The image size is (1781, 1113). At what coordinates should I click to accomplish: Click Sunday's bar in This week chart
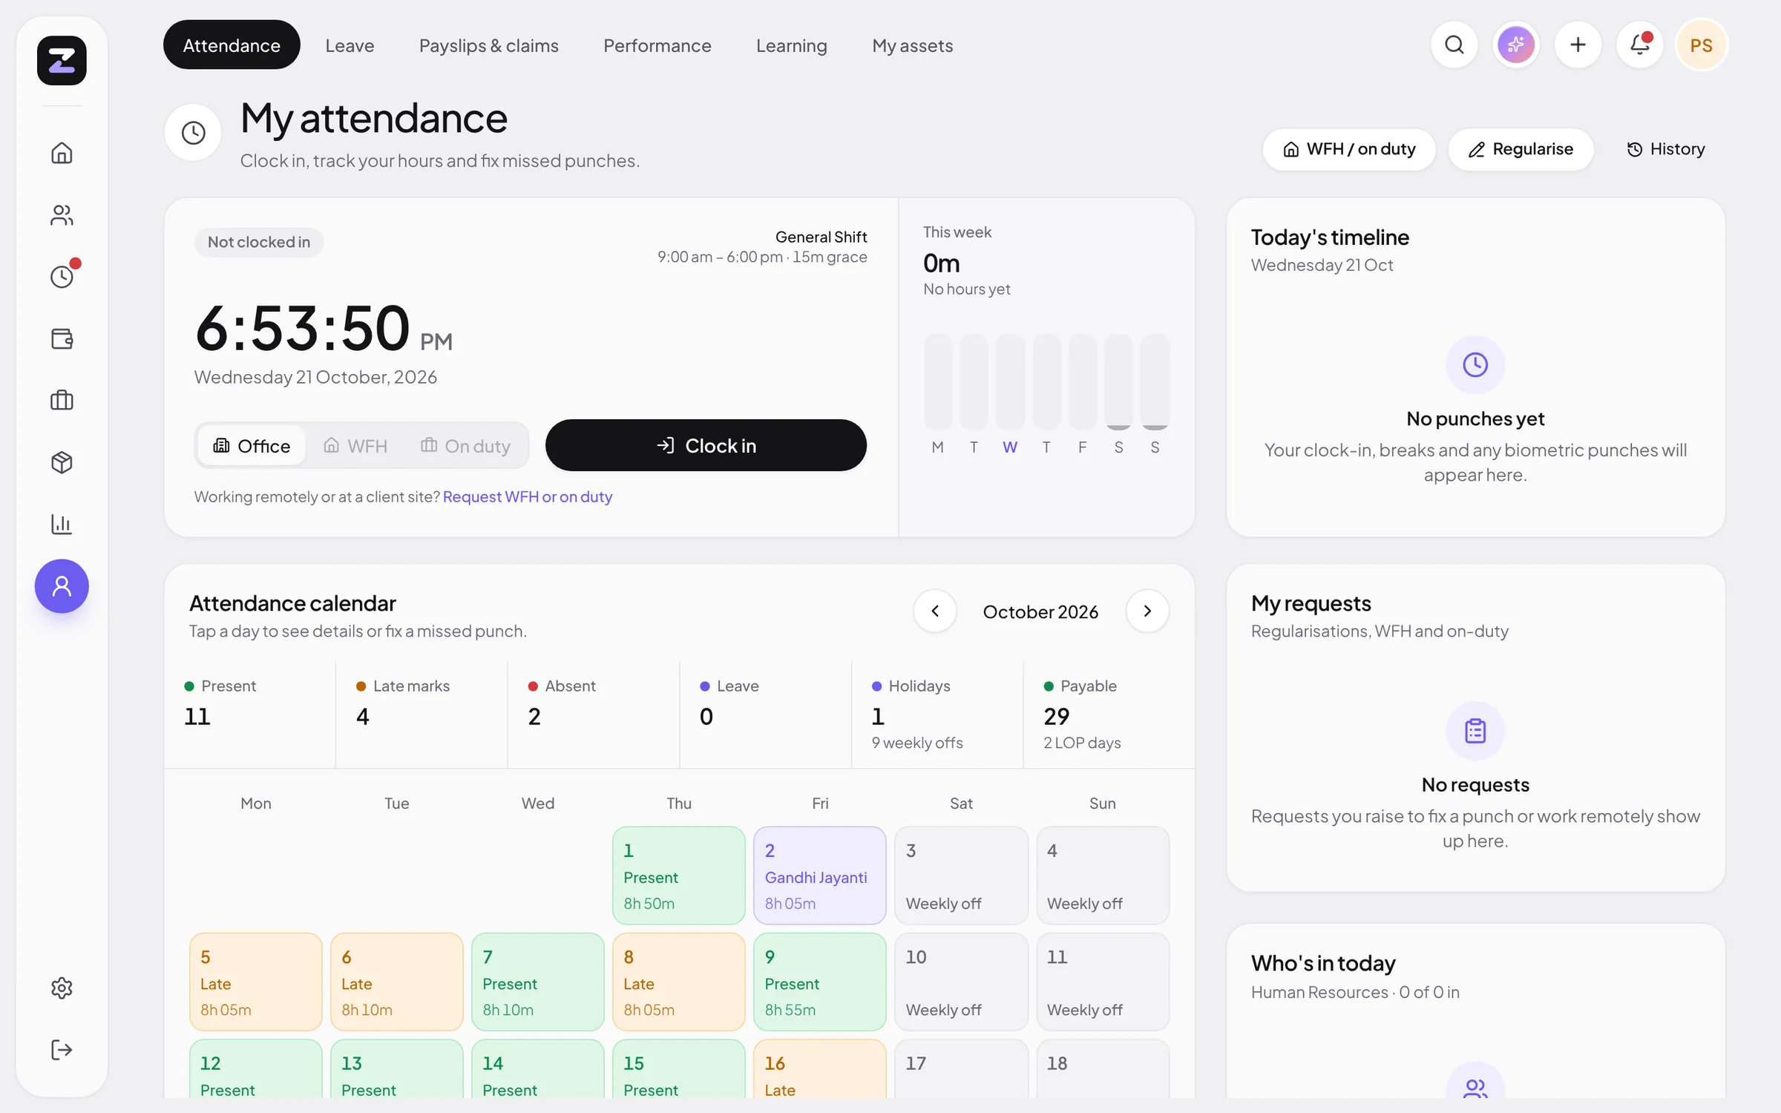[1155, 381]
